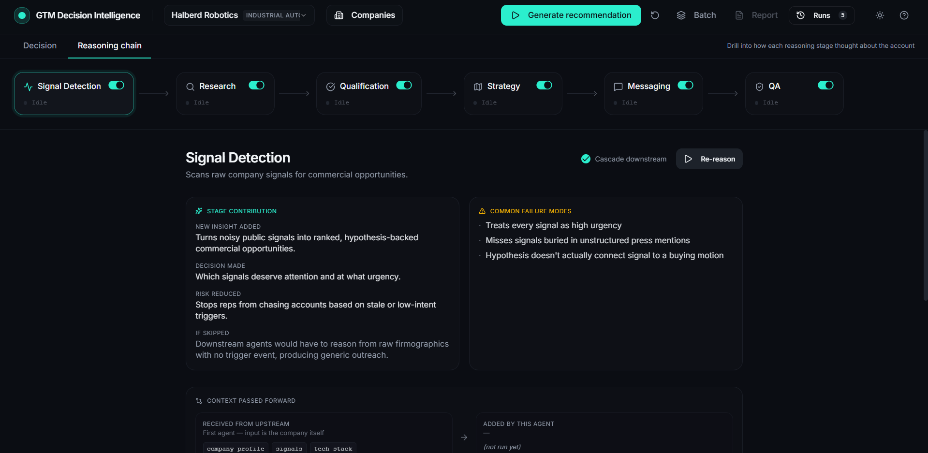Disable the Messaging stage toggle
The width and height of the screenshot is (928, 453).
pyautogui.click(x=686, y=85)
